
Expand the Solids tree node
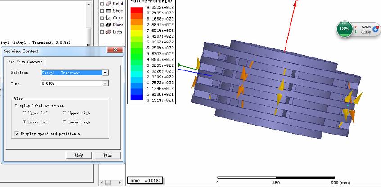coord(102,4)
